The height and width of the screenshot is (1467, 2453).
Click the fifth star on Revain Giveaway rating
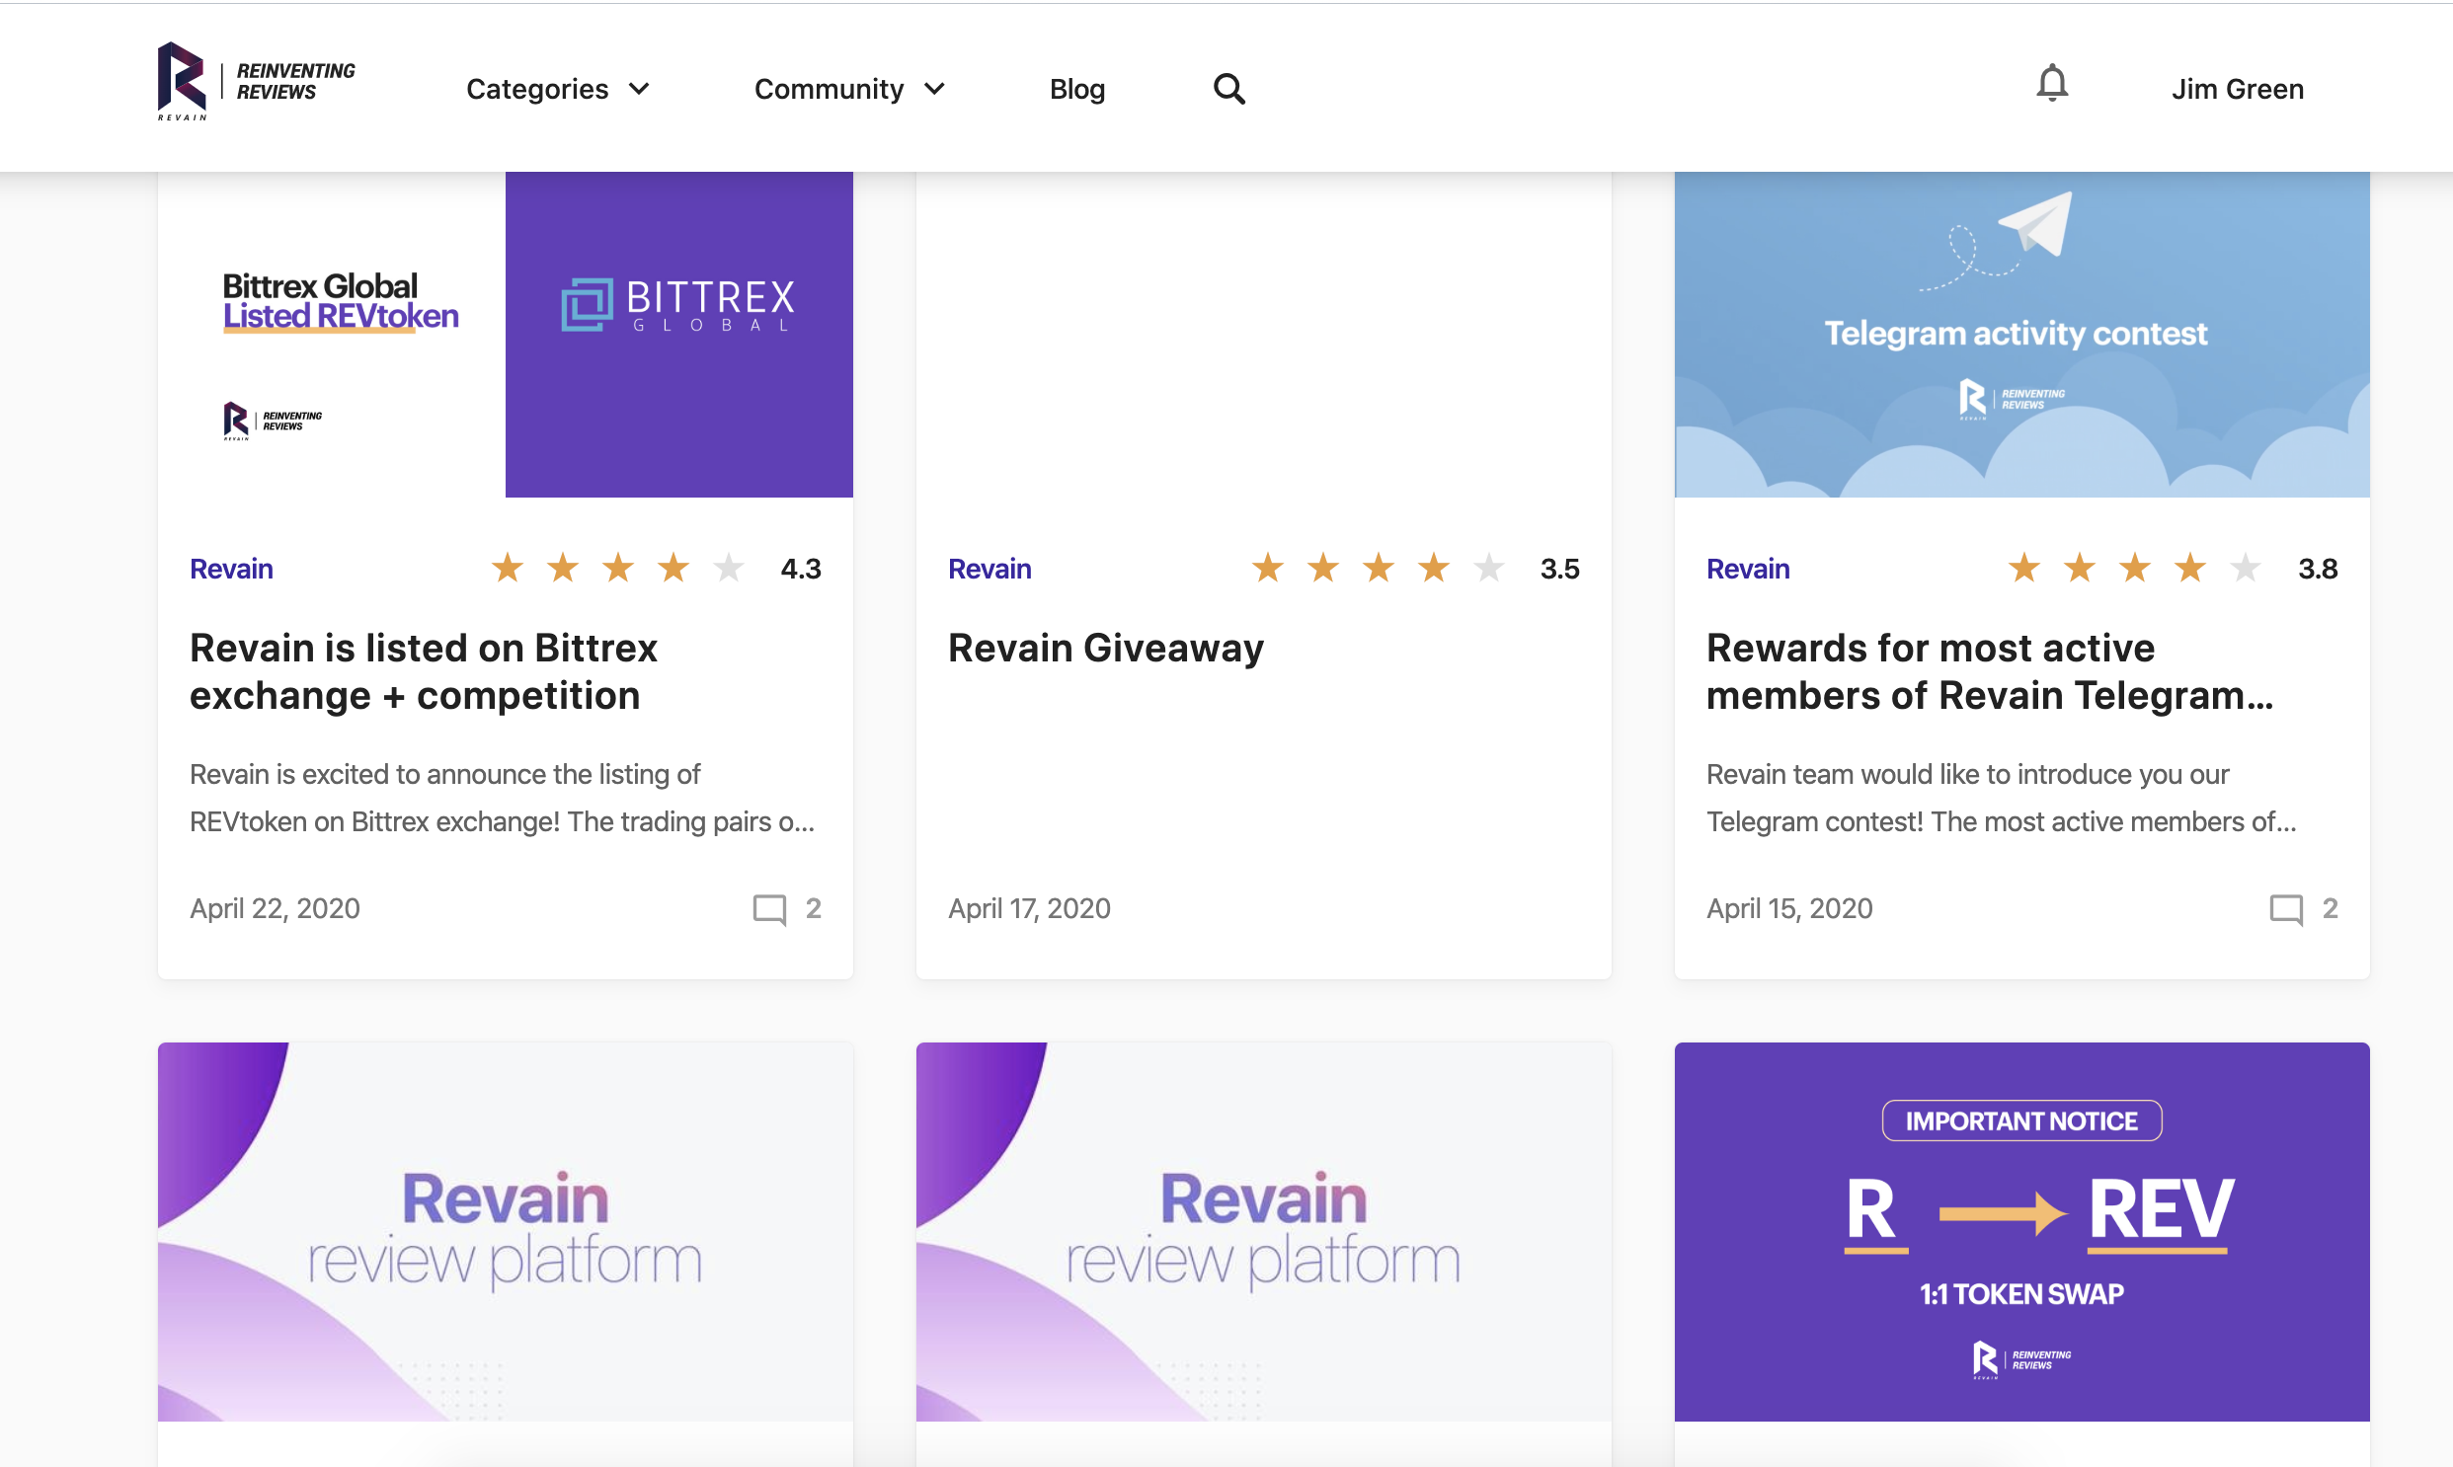1489,568
